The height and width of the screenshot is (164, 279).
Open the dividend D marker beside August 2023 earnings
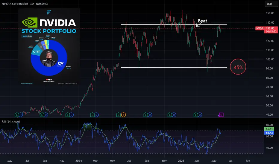click(x=46, y=115)
